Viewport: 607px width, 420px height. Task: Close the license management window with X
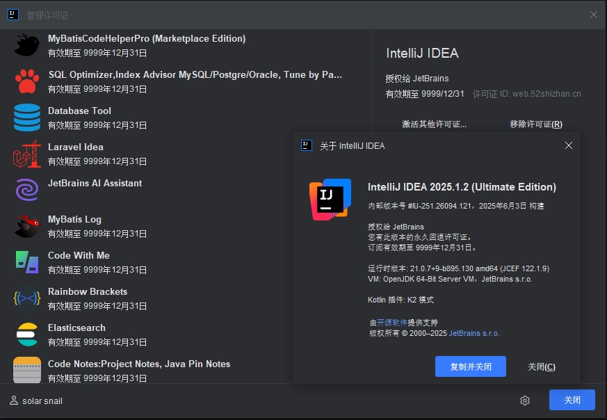coord(594,15)
